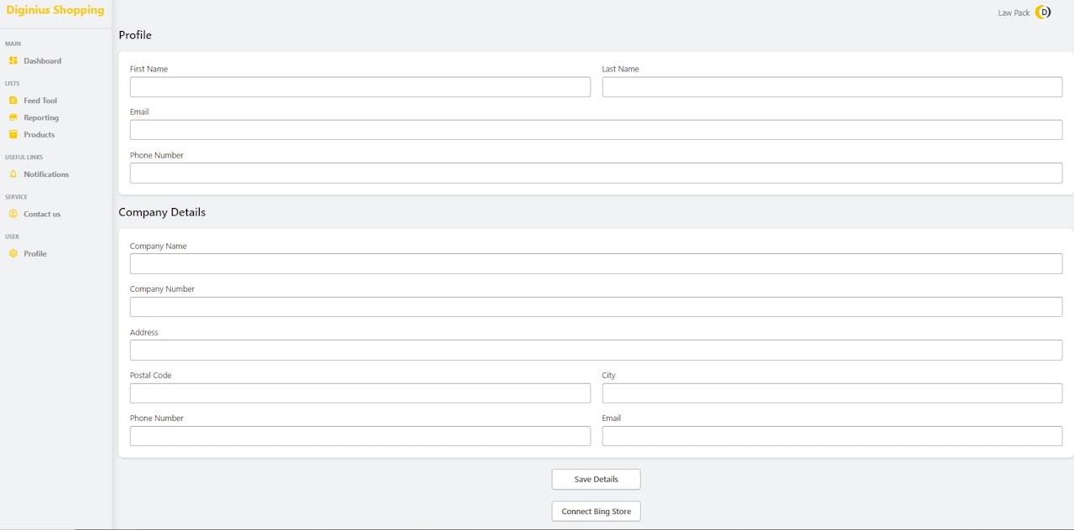Focus the Company Number field

[596, 307]
